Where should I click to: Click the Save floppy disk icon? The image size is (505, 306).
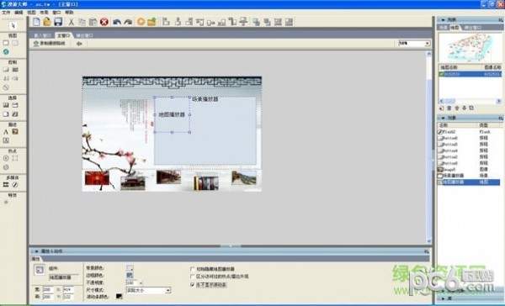pos(58,22)
